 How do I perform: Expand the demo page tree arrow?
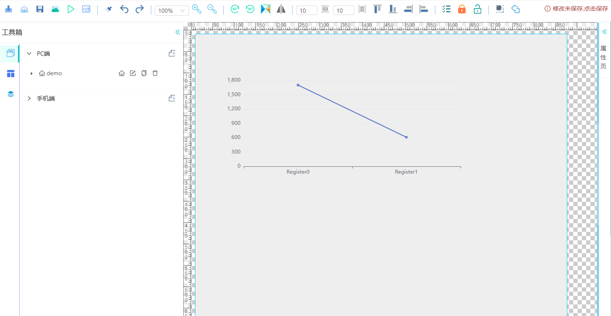tap(31, 74)
